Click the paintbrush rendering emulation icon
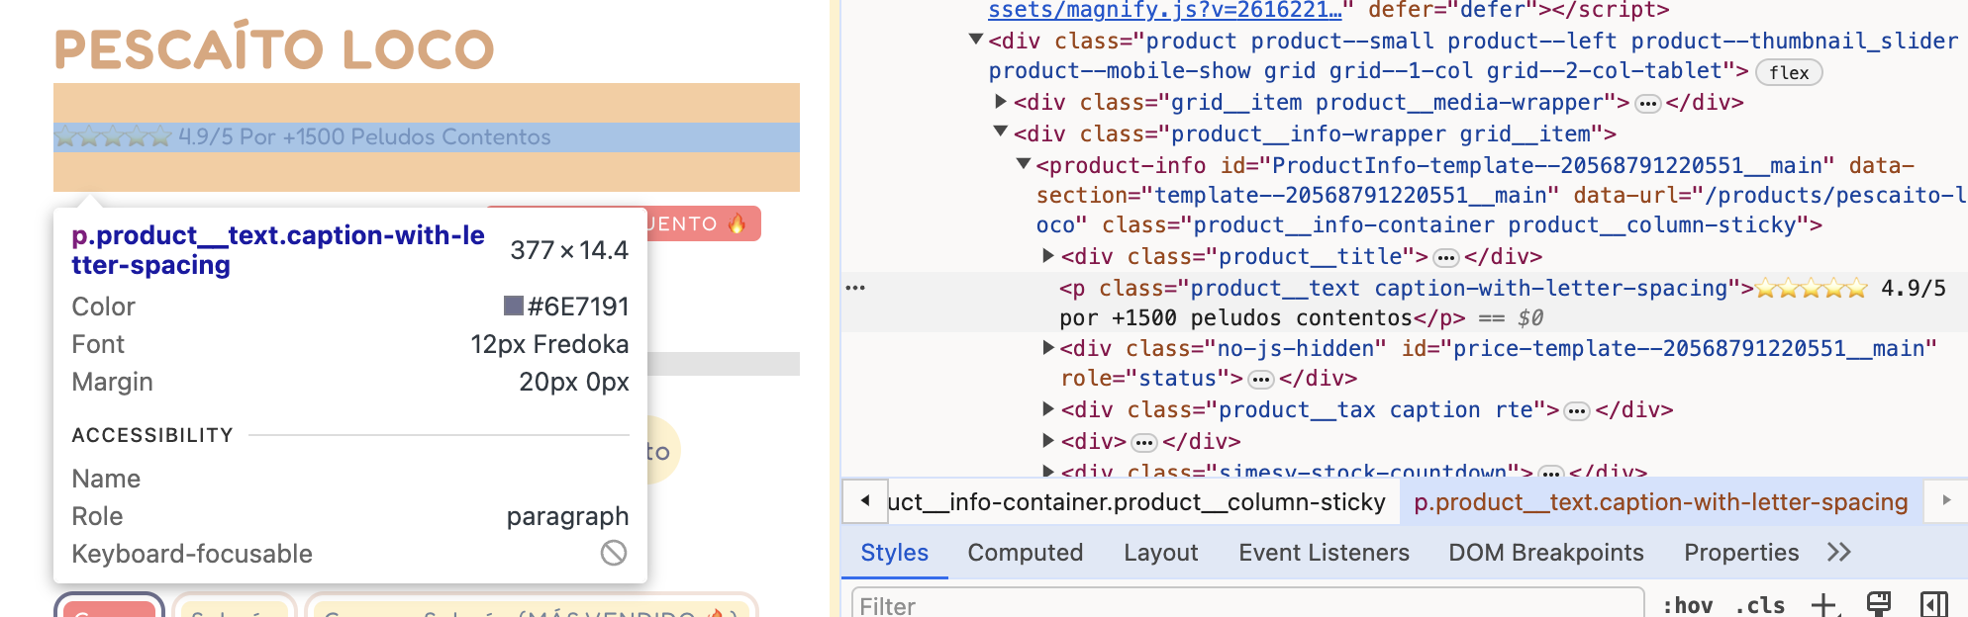Screen dimensions: 1968x617 (x=1878, y=604)
